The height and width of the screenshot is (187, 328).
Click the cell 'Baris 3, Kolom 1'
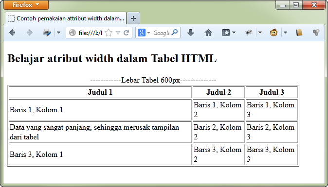coord(100,154)
